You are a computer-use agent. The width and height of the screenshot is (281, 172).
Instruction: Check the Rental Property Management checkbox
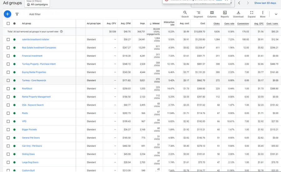coord(8,97)
